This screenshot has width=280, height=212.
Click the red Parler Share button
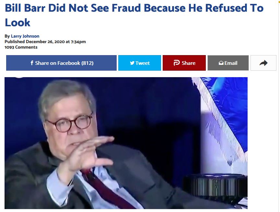coord(184,63)
